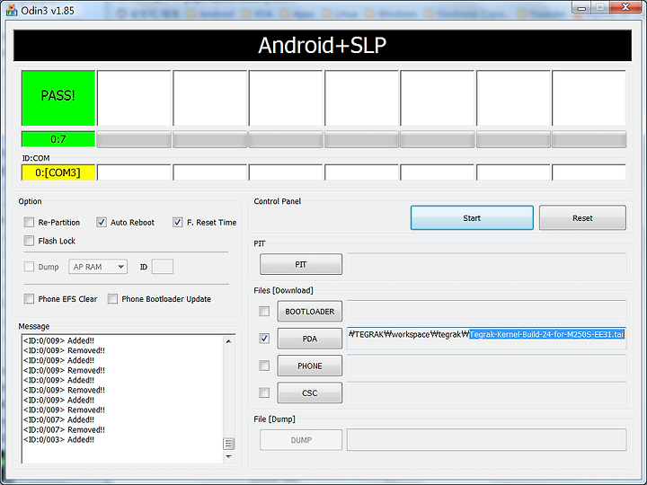Click the PDA file button
The image size is (647, 485).
point(309,339)
